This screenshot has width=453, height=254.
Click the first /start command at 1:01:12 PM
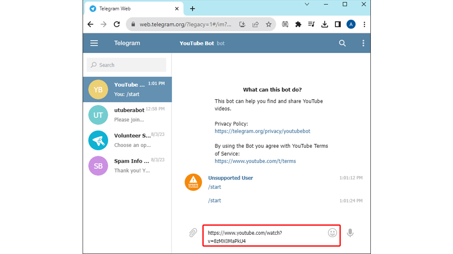[215, 187]
